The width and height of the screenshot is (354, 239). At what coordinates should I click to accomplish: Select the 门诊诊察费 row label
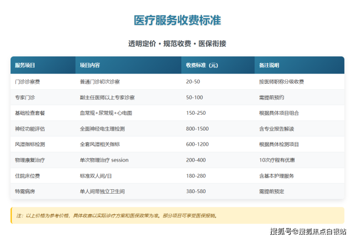(x=27, y=82)
